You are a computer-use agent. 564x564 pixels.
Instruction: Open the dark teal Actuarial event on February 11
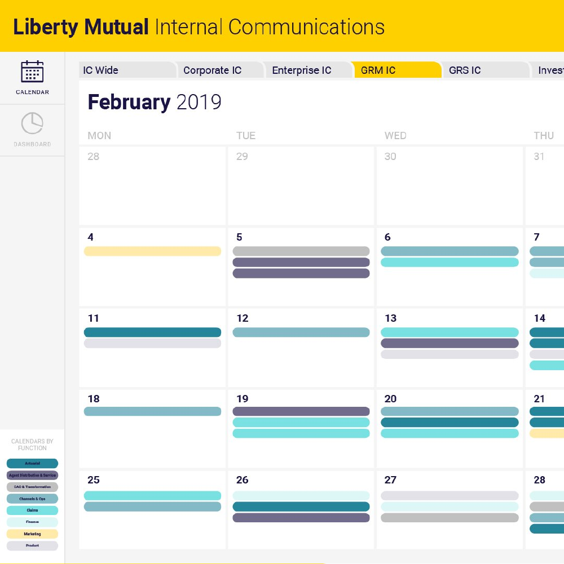152,332
